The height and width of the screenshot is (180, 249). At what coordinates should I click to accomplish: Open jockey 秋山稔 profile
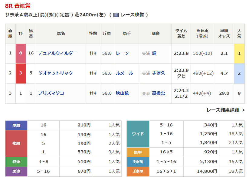click(x=122, y=93)
